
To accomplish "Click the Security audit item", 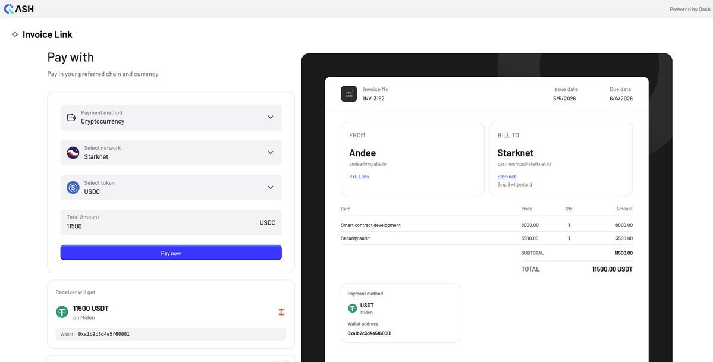I will 356,238.
